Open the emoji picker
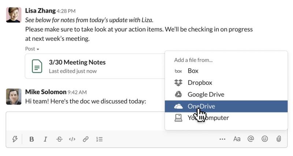Viewport: 293px width, 156px height. 264,139
